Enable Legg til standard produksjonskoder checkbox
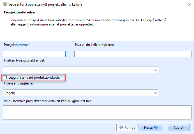This screenshot has height=134, width=194. click(x=5, y=77)
